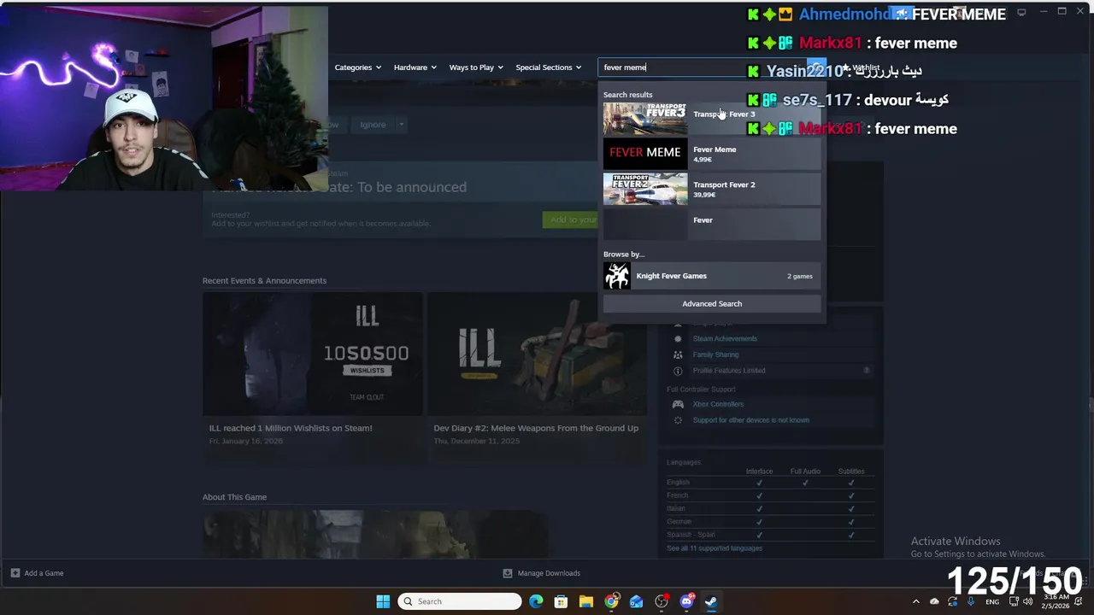
Task: Click the Steam Achievements icon
Action: tap(678, 338)
